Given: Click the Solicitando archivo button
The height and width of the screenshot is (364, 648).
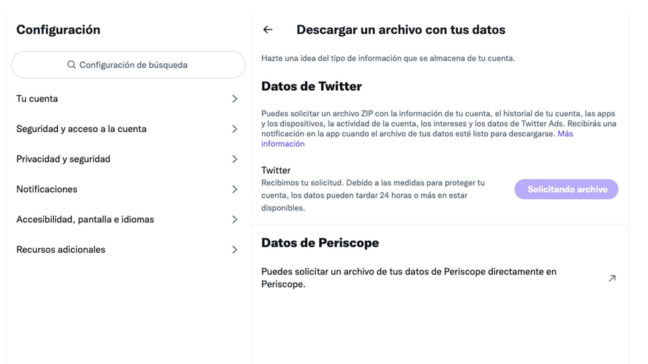Looking at the screenshot, I should (x=566, y=189).
